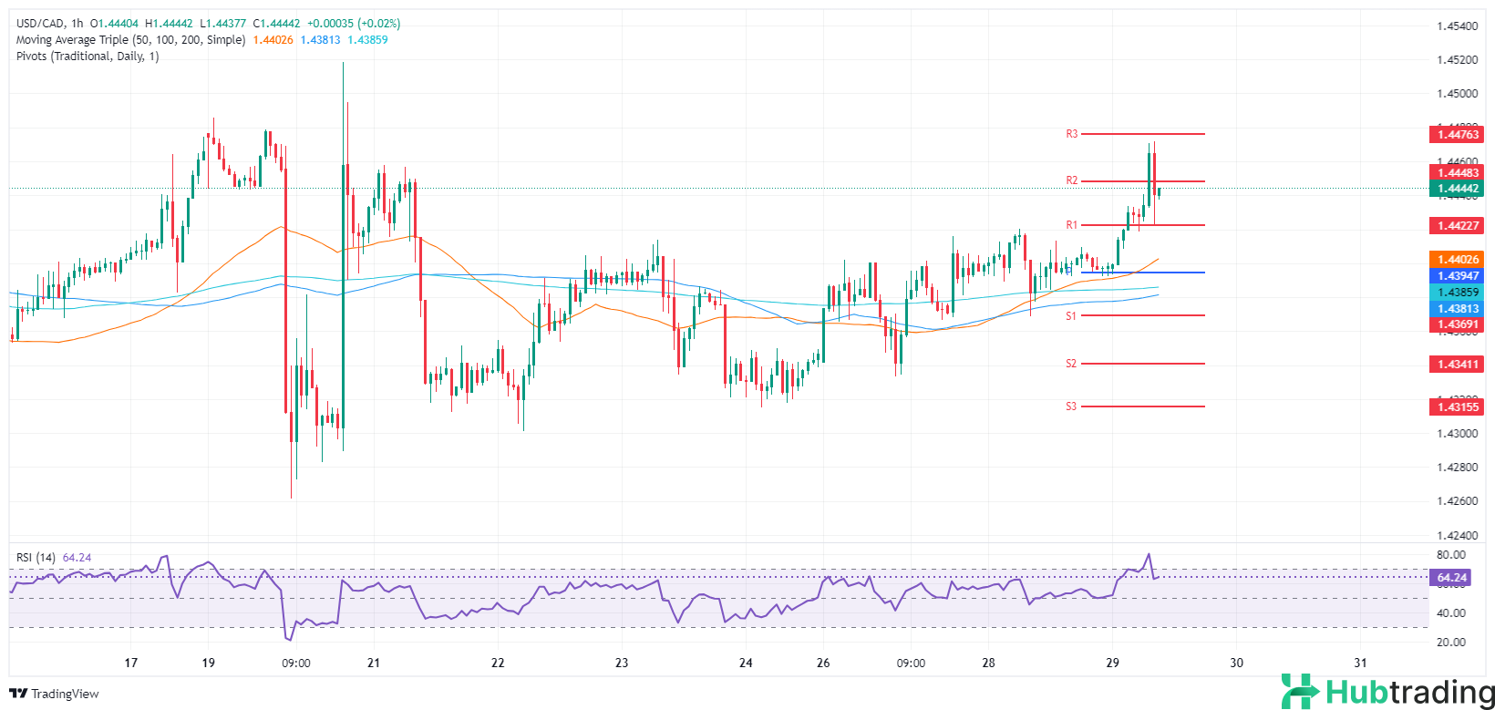The width and height of the screenshot is (1495, 710).
Task: Click the red 1.44763 price axis tag
Action: tap(1458, 135)
